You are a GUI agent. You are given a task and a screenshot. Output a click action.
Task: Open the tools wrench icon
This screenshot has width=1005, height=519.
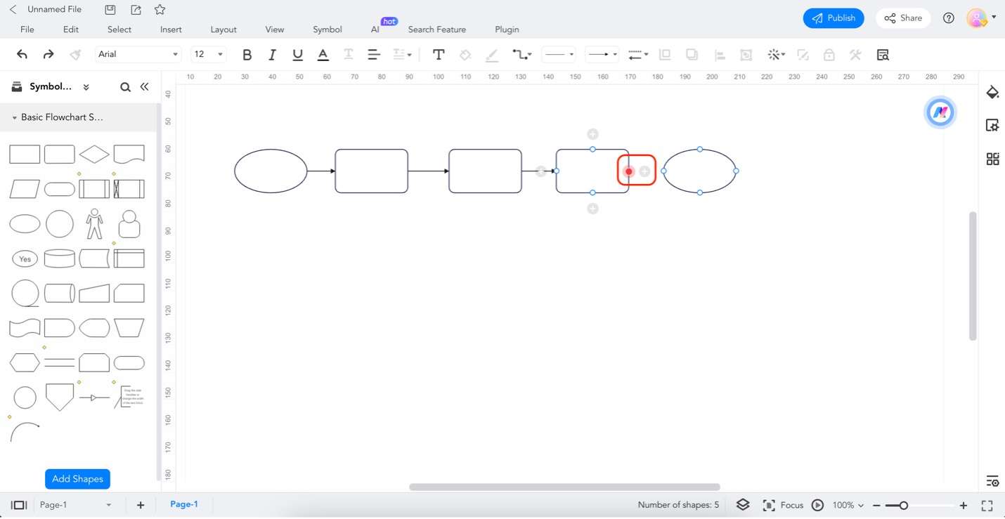pyautogui.click(x=855, y=54)
